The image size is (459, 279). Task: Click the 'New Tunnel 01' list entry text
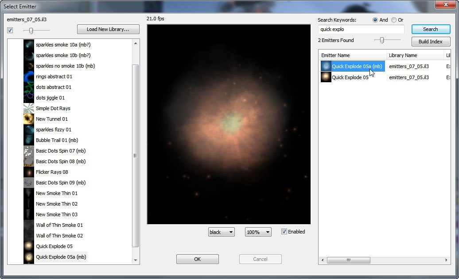coord(51,119)
